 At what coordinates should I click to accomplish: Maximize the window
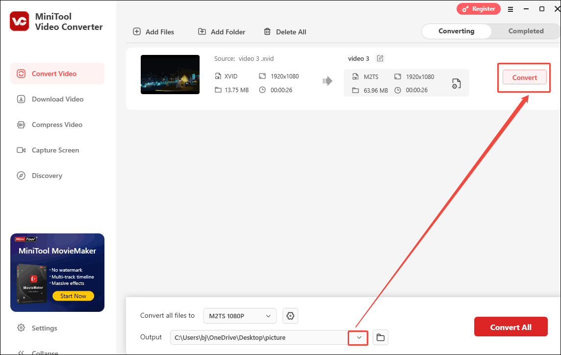(542, 9)
